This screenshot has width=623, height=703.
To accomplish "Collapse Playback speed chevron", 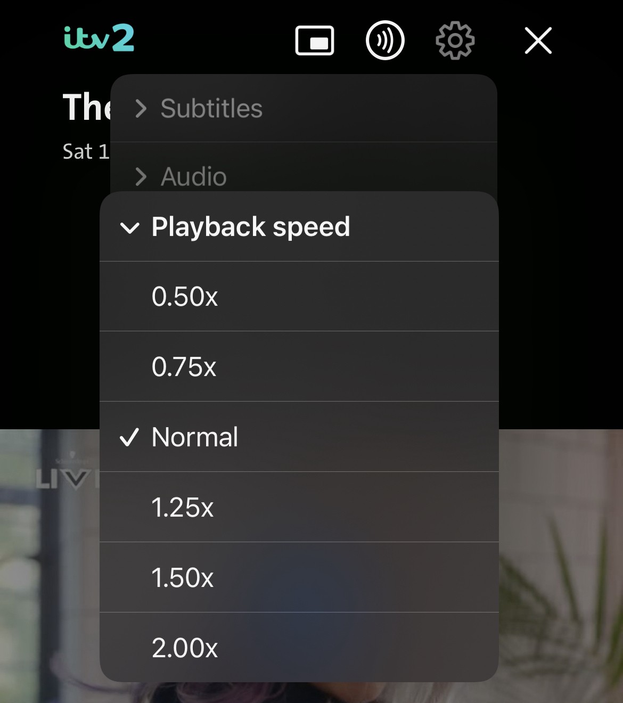I will 130,228.
